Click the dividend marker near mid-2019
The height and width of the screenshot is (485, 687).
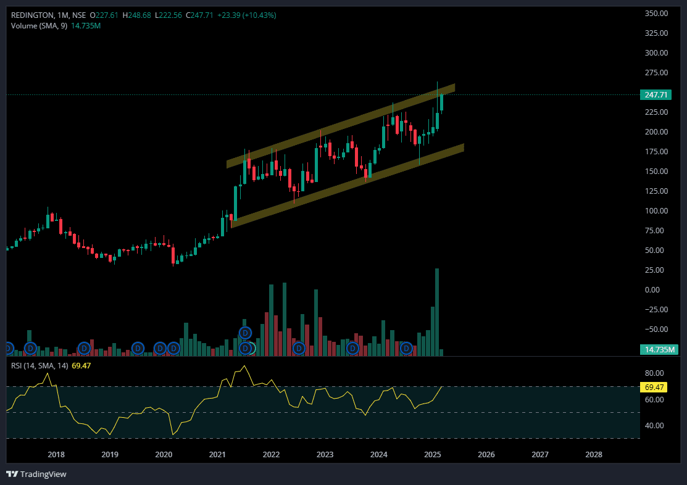coord(138,349)
